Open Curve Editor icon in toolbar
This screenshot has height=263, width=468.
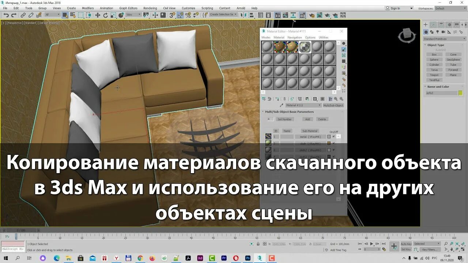pos(285,15)
